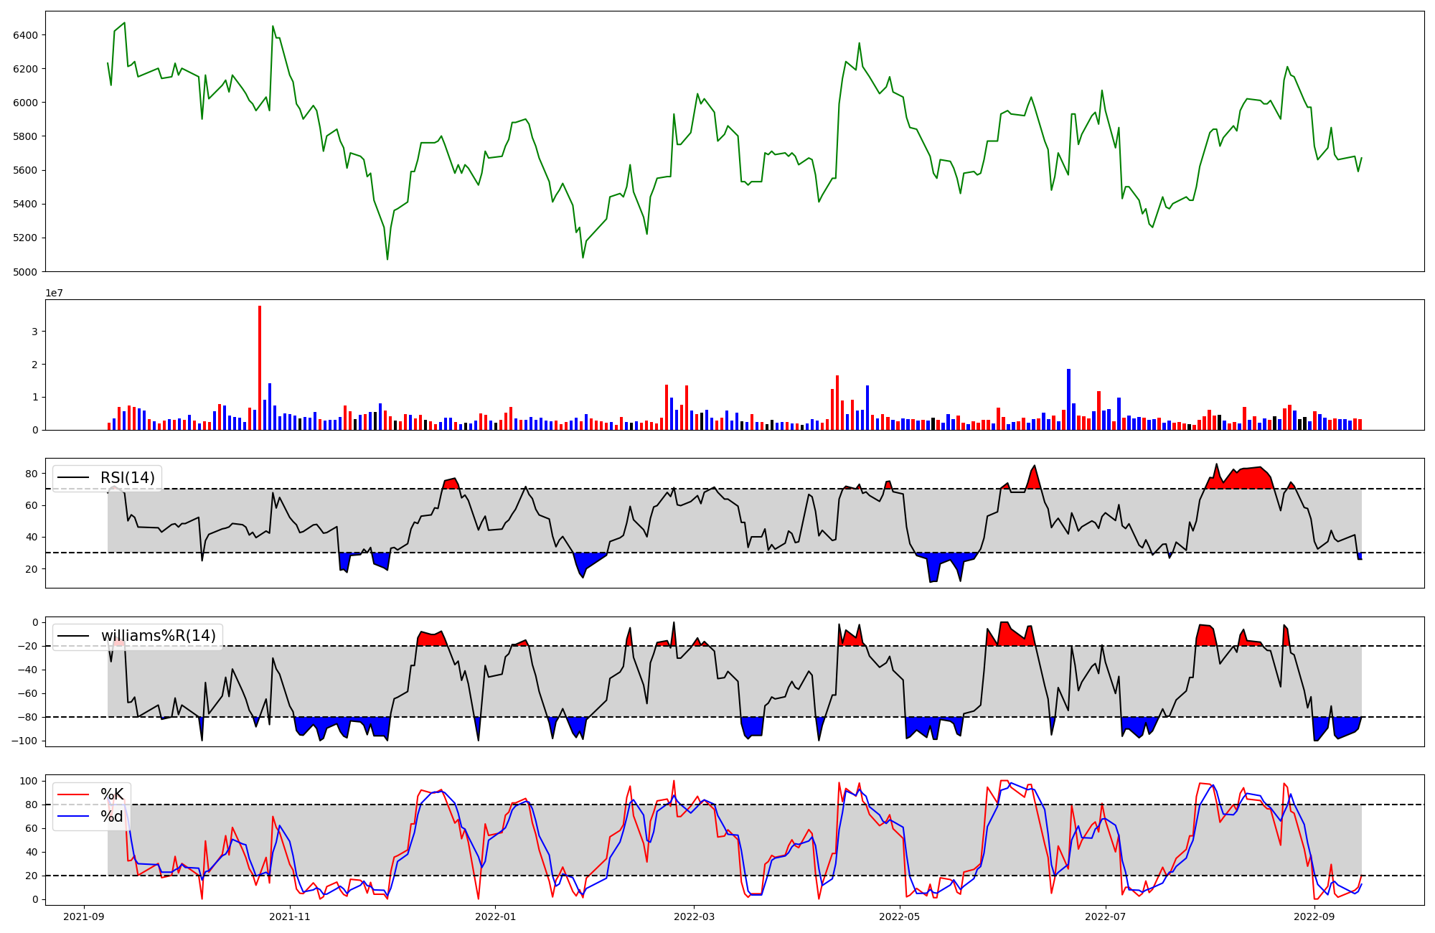
Task: Click the 5000 price axis tick label
Action: coord(26,272)
